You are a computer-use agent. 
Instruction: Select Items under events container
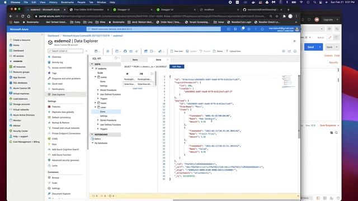click(103, 82)
